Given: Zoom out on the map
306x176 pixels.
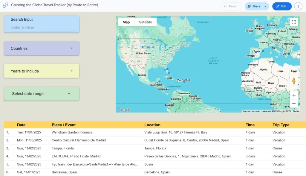Looking at the screenshot, I should coord(294,104).
